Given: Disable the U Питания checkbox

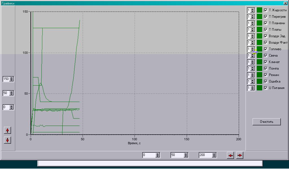Looking at the screenshot, I should point(266,88).
